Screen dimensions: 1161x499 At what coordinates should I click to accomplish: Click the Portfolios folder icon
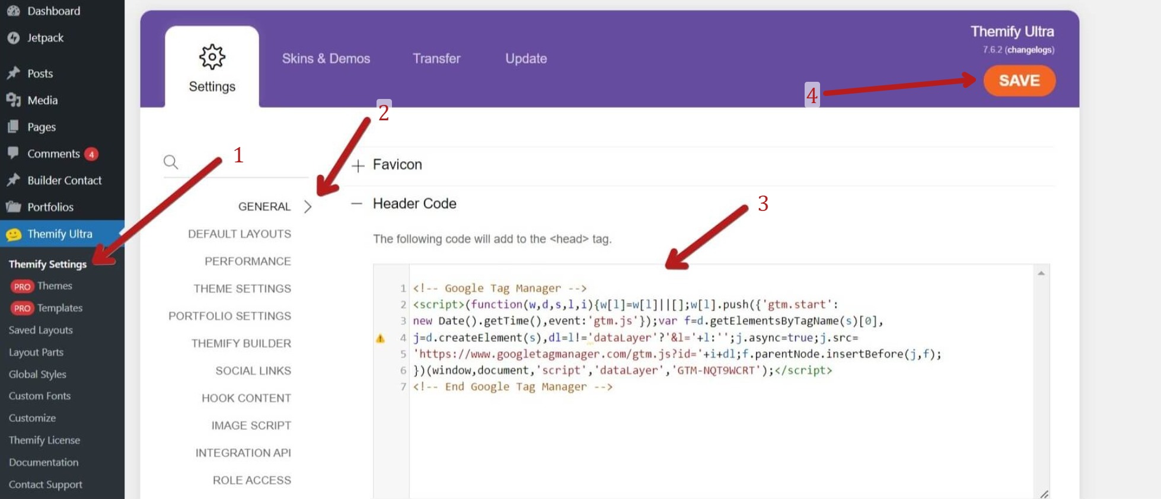[13, 207]
